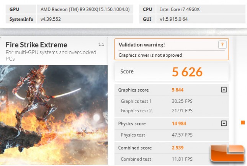The width and height of the screenshot is (247, 166).
Task: Click the overall score 5 626
Action: (187, 72)
